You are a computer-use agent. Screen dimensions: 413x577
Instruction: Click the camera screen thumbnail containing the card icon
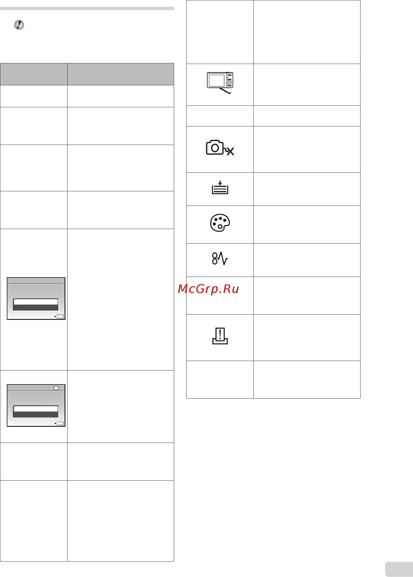click(36, 405)
